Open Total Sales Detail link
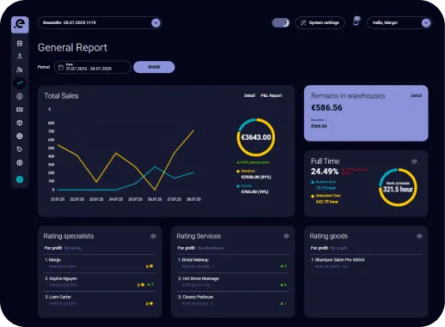This screenshot has width=445, height=327. tap(249, 95)
